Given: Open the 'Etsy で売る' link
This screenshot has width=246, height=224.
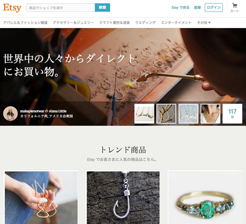Looking at the screenshot, I should click(x=181, y=7).
